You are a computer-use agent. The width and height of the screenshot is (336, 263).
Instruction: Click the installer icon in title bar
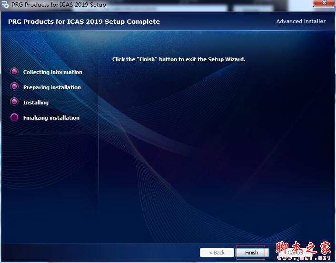(x=5, y=4)
